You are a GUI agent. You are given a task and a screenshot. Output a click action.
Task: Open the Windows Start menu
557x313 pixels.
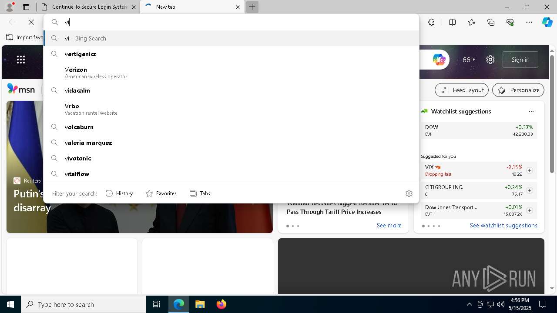tap(10, 304)
